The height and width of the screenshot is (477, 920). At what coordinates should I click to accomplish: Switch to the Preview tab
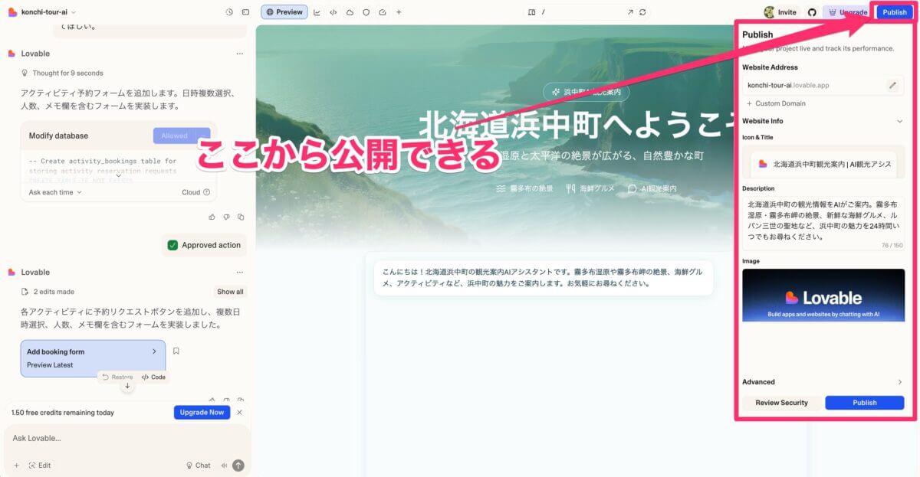click(284, 12)
